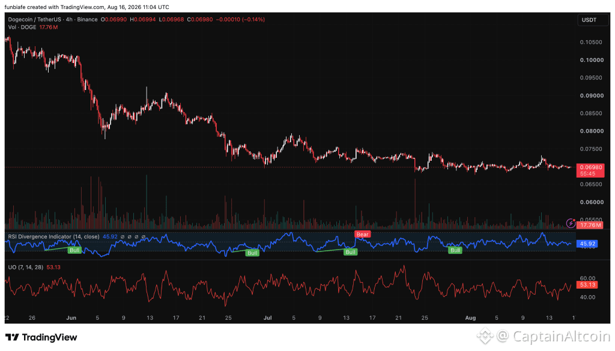The height and width of the screenshot is (351, 615).
Task: Click the red Bear divergence label
Action: [362, 234]
